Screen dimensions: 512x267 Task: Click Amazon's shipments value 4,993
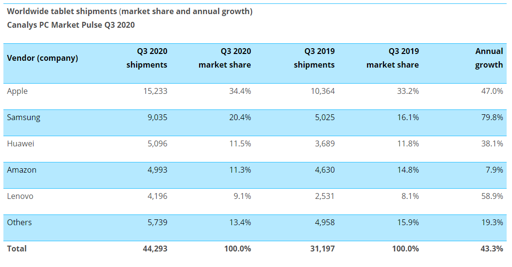(x=157, y=170)
